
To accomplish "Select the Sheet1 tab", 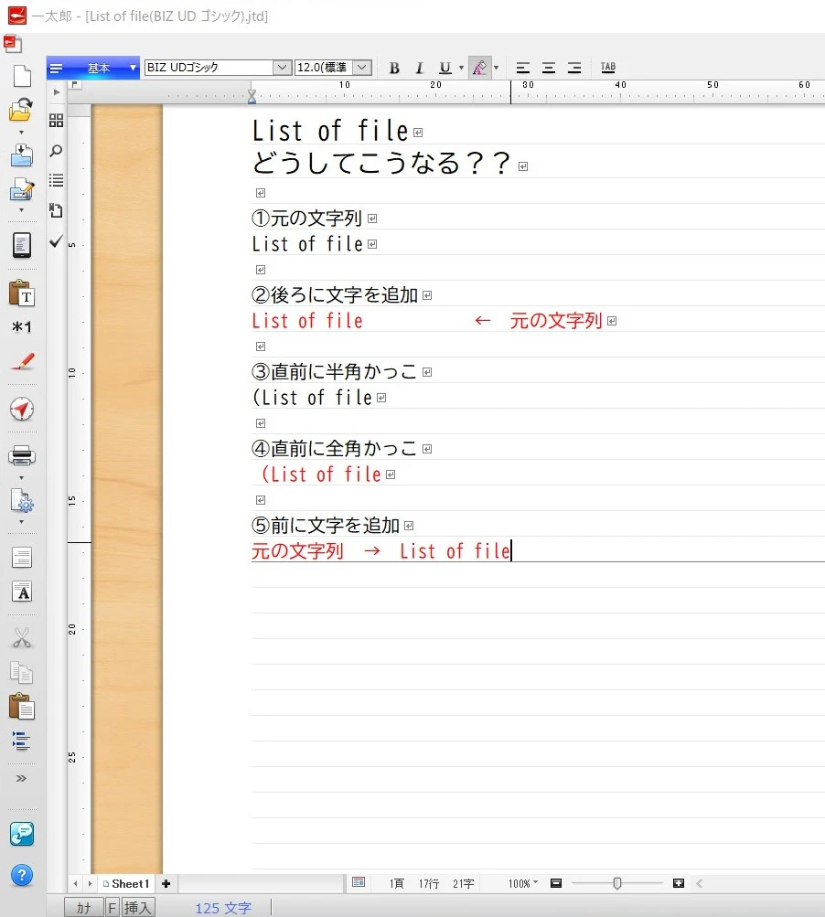I will [126, 884].
